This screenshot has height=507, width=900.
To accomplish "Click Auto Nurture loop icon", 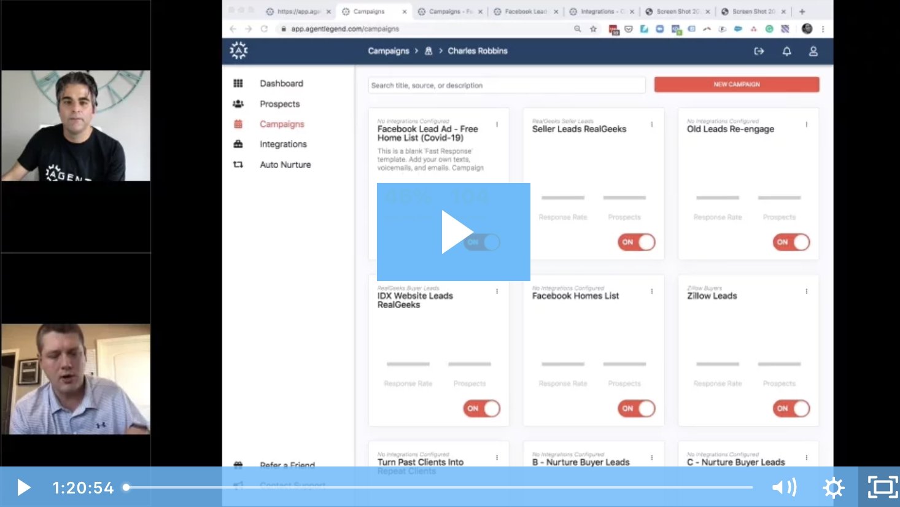I will coord(238,164).
